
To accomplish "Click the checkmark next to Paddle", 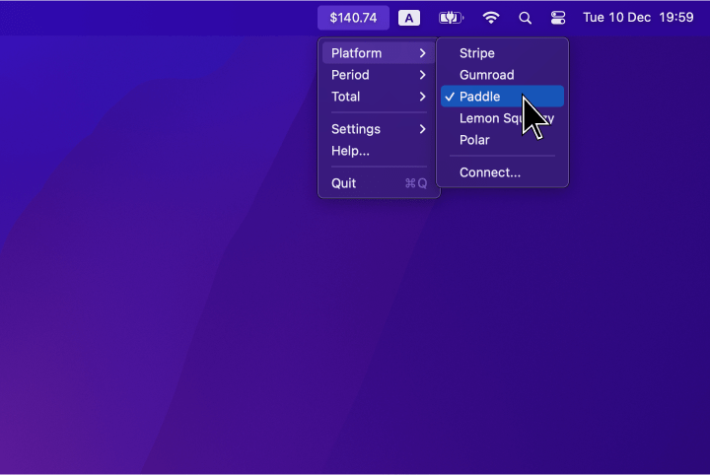I will (x=450, y=97).
